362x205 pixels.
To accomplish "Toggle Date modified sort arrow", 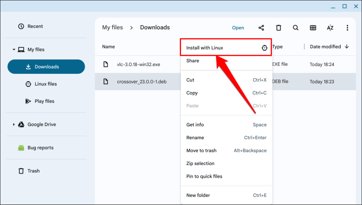I will (347, 47).
